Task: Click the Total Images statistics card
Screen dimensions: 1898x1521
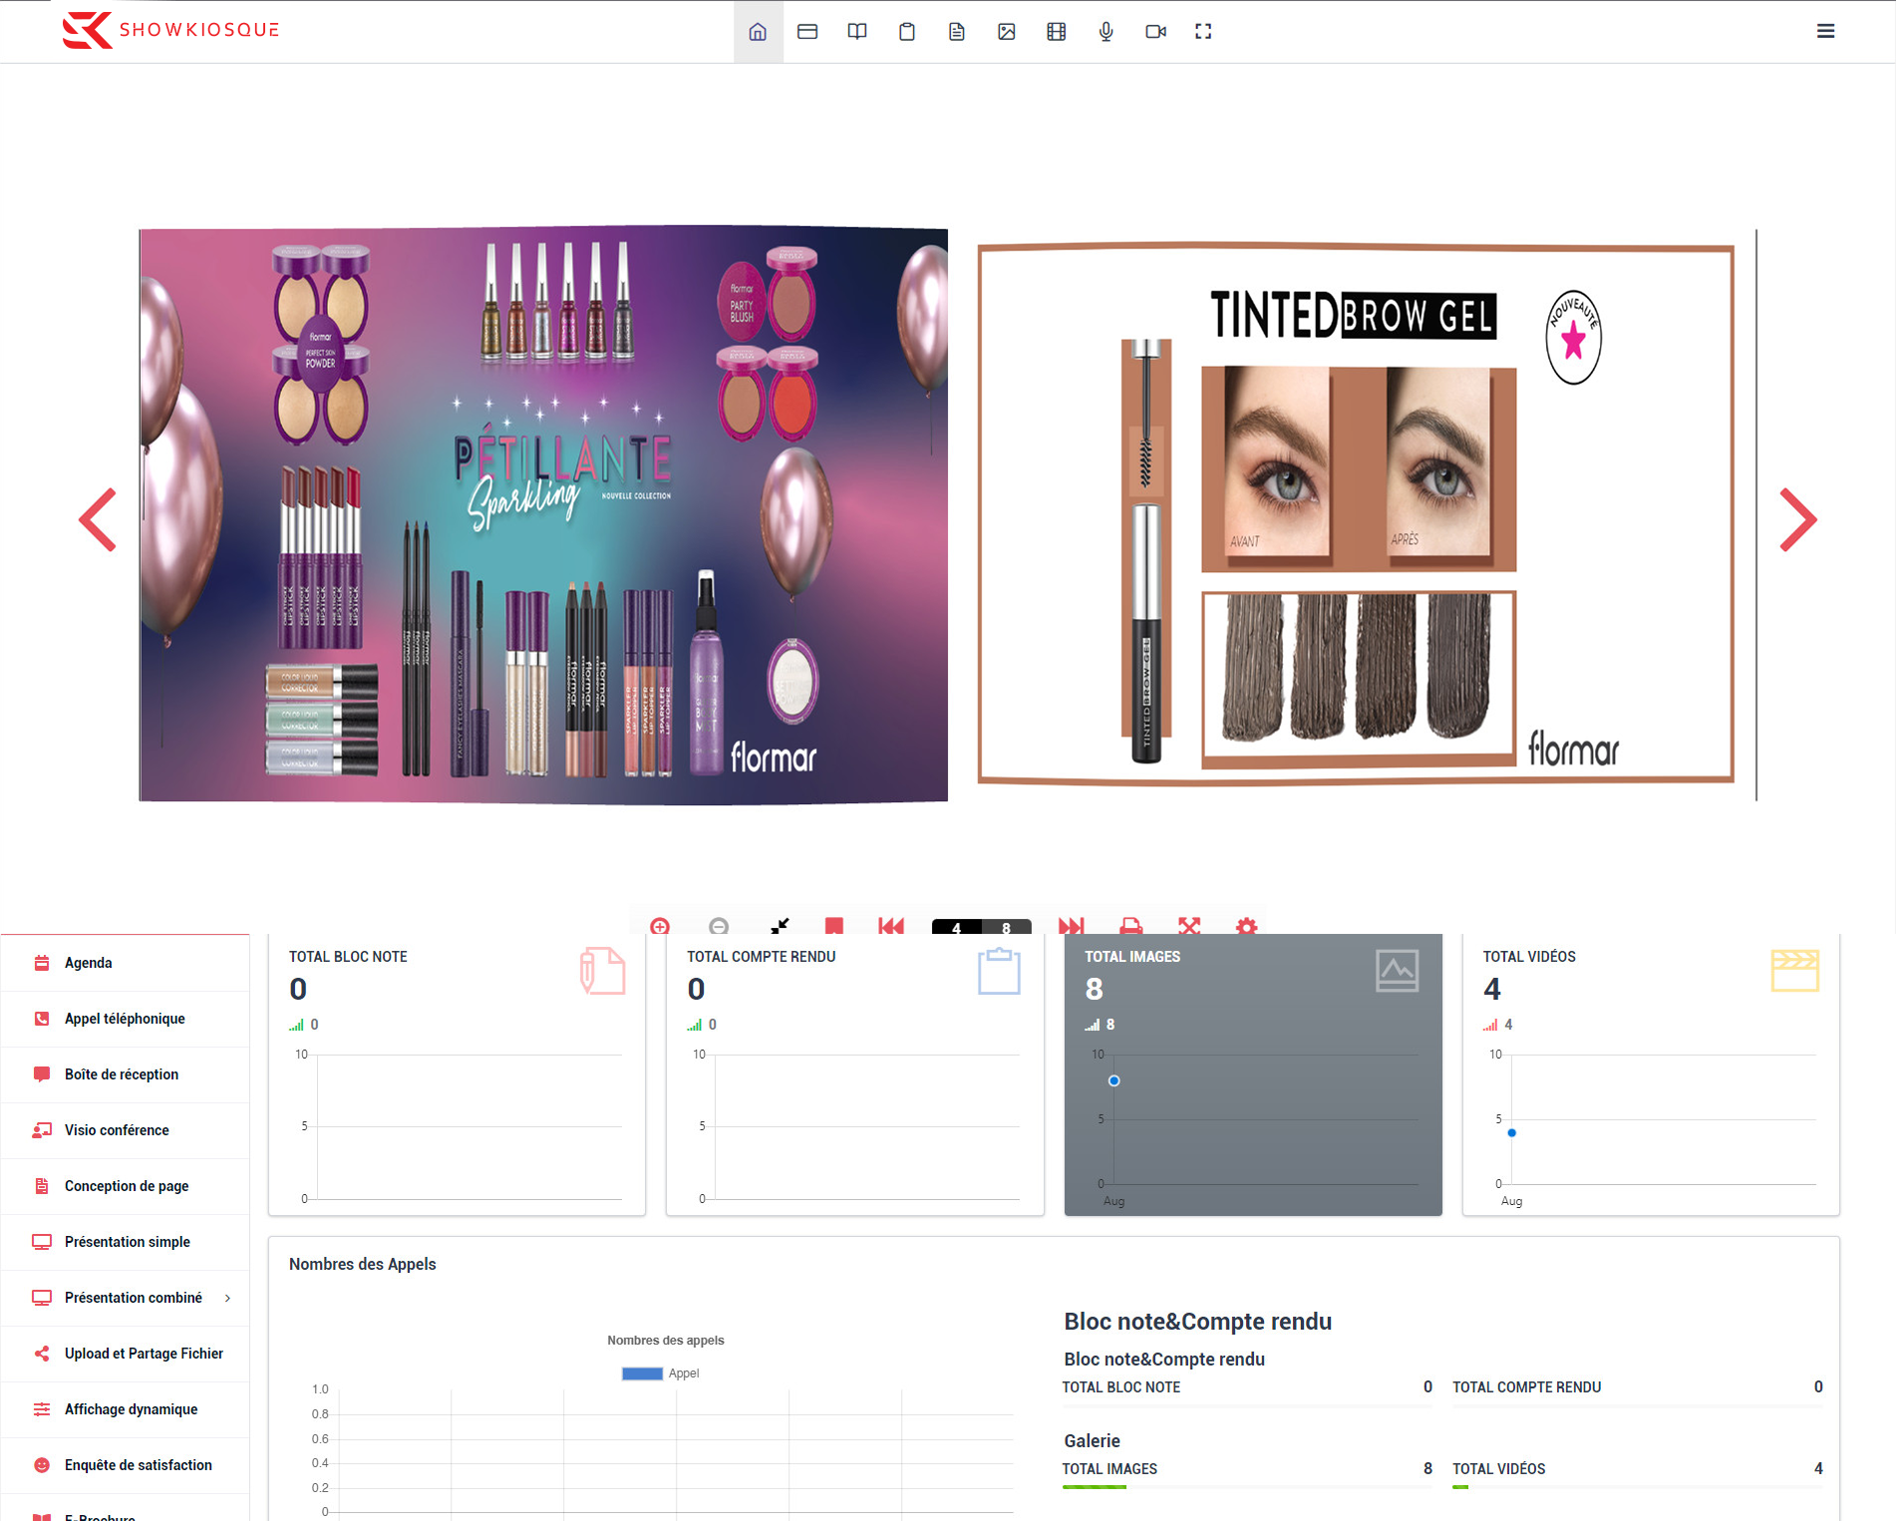Action: pos(1252,1074)
